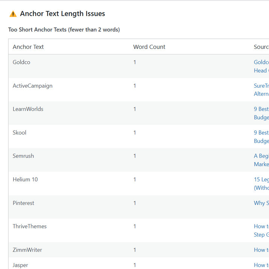
Task: Click the word count 1 in LearnWorlds row
Action: [x=135, y=109]
